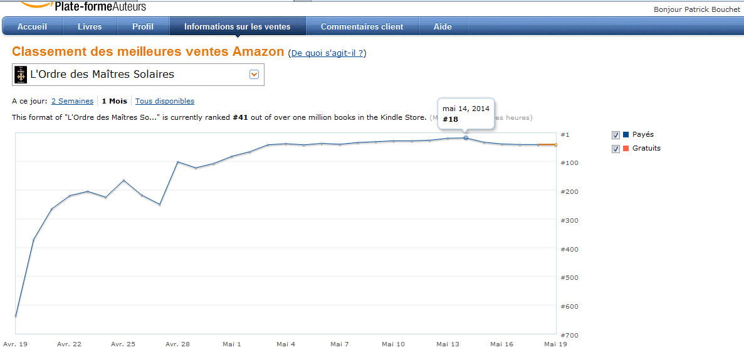Toggle the Payés series checkbox

616,136
